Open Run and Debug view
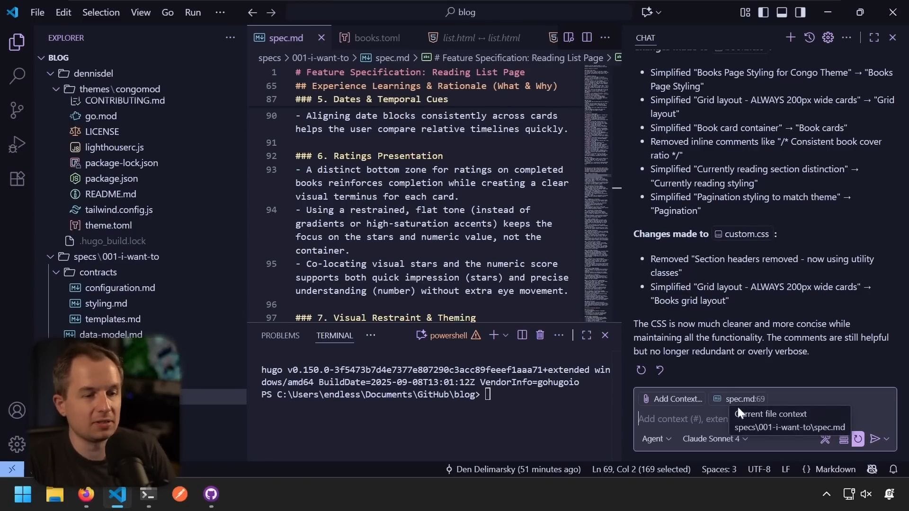This screenshot has height=511, width=909. 17,144
